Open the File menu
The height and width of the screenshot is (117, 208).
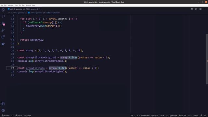coord(2,5)
